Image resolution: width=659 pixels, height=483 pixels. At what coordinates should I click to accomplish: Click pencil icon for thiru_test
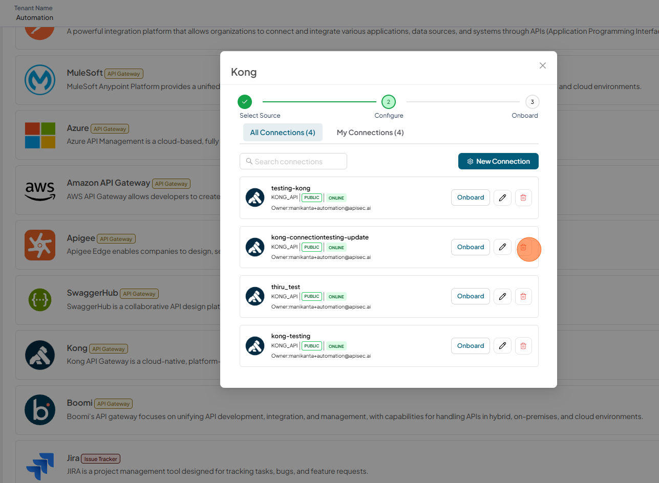point(502,296)
